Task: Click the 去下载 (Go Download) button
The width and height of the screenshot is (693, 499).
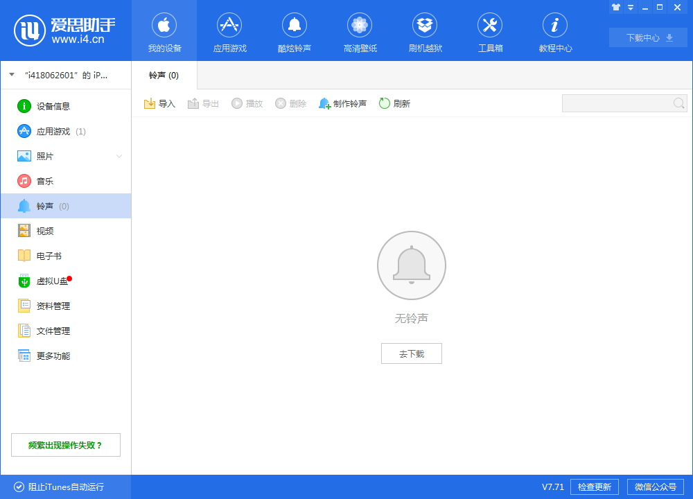Action: click(411, 353)
